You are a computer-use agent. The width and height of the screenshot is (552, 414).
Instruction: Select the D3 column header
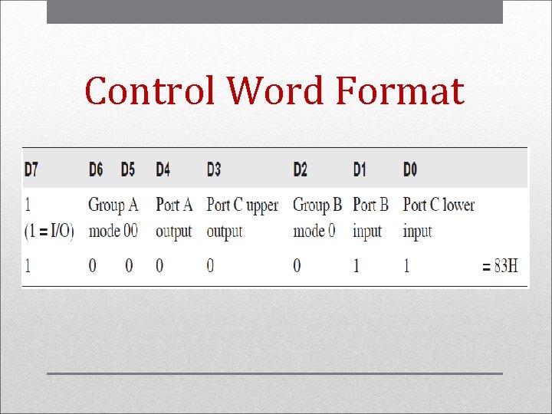click(x=214, y=169)
